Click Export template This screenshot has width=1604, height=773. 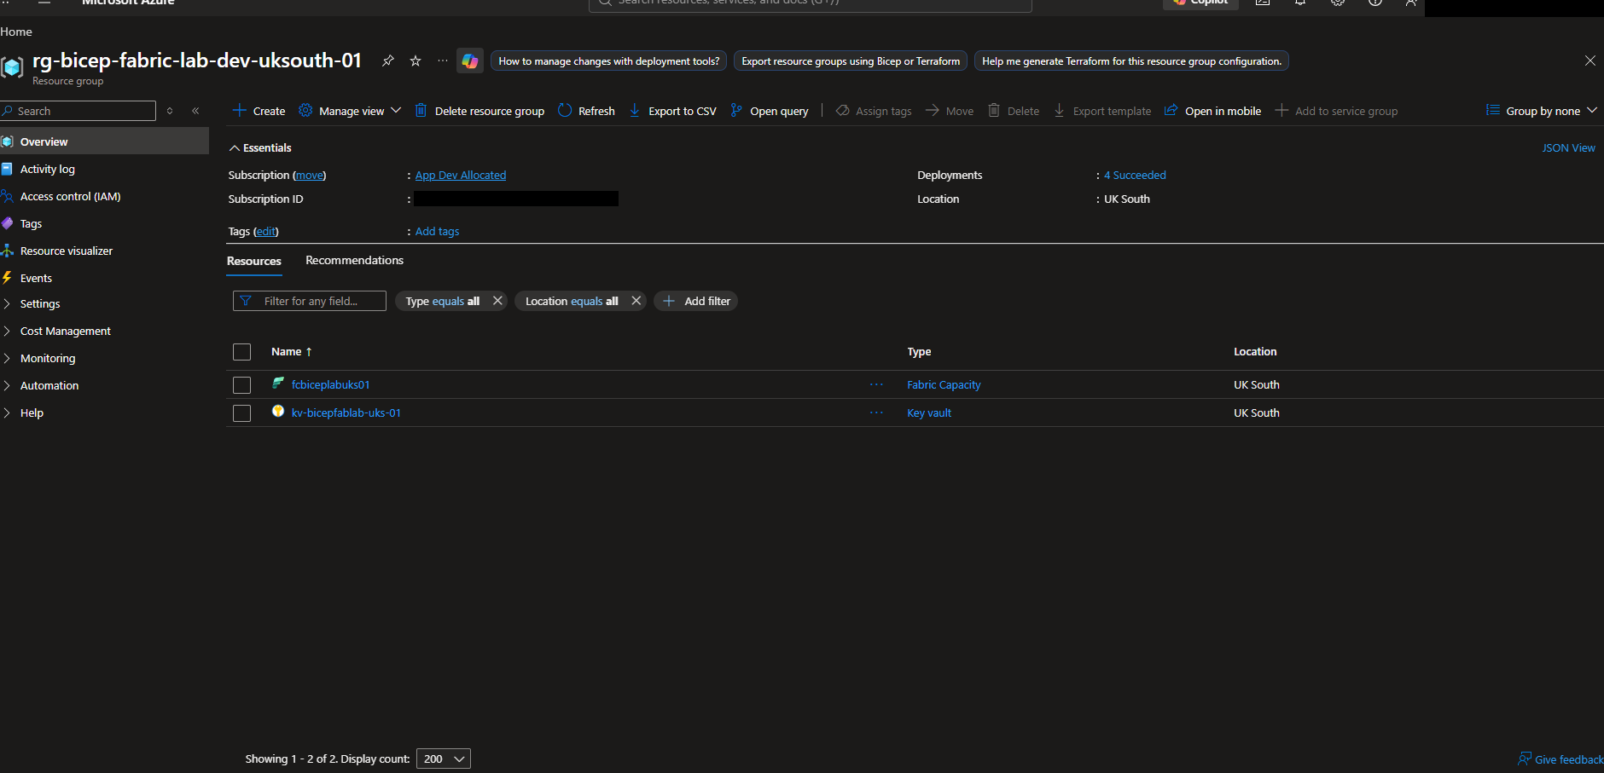[x=1102, y=111]
